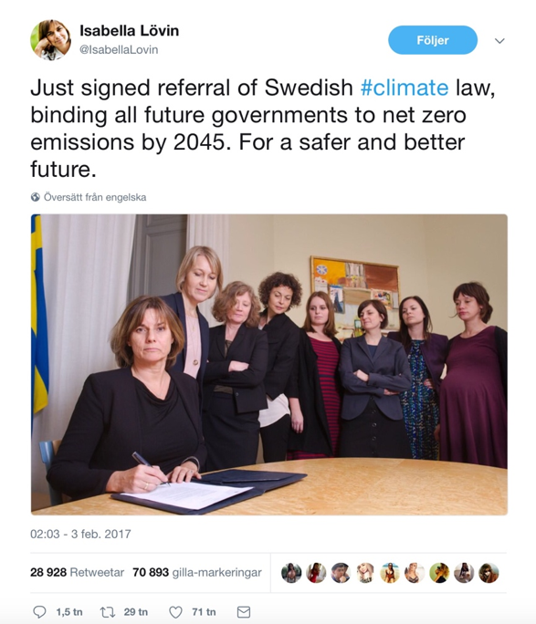This screenshot has width=536, height=624.
Task: Click the Isabella Lövin display name
Action: click(130, 31)
